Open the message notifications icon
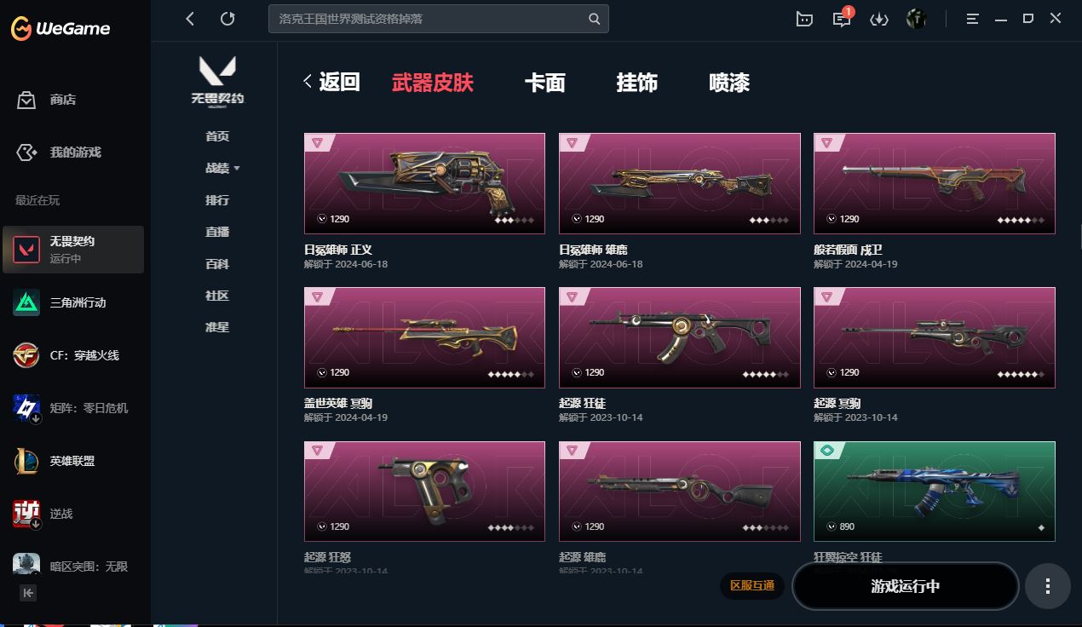This screenshot has width=1082, height=627. pyautogui.click(x=842, y=19)
